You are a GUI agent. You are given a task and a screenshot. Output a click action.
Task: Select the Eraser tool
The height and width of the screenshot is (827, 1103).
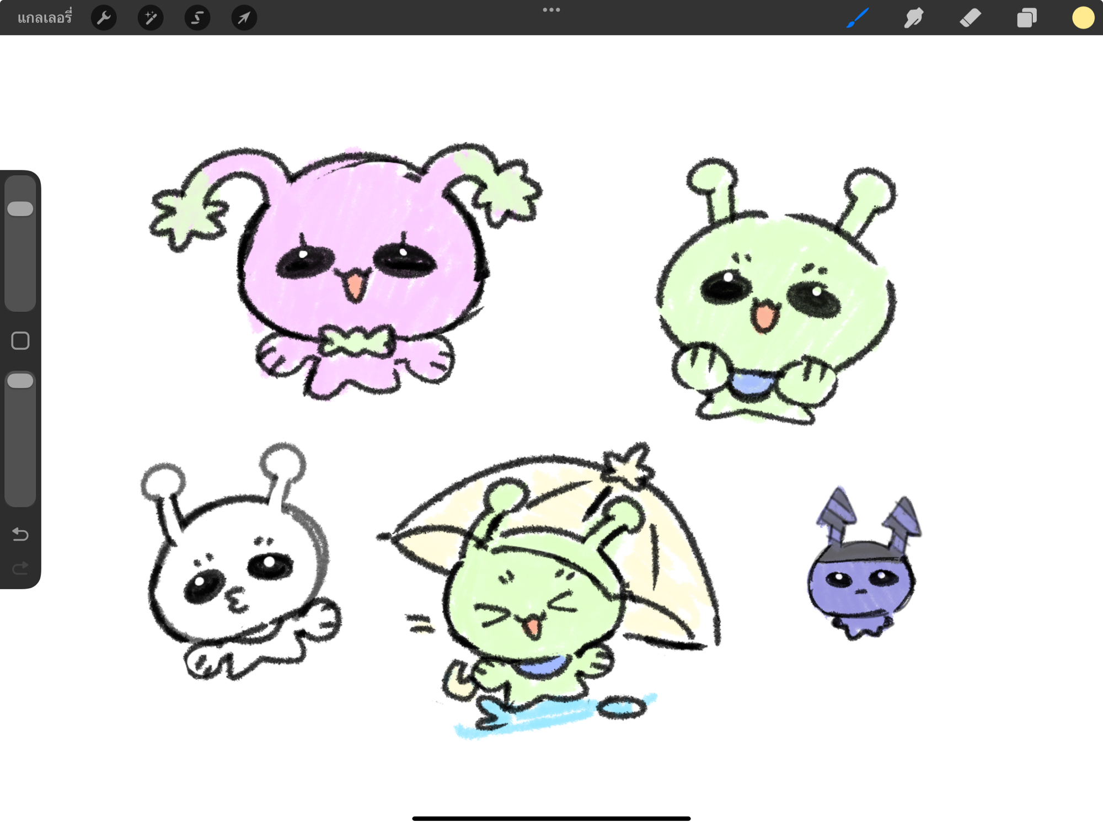coord(970,18)
